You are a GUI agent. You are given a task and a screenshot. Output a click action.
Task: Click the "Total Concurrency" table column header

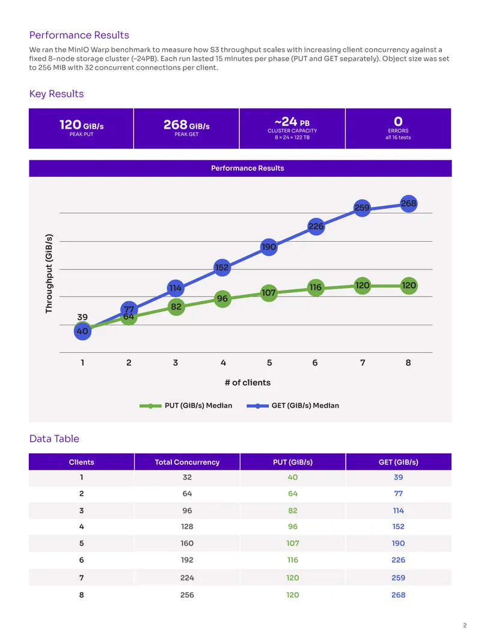(187, 462)
